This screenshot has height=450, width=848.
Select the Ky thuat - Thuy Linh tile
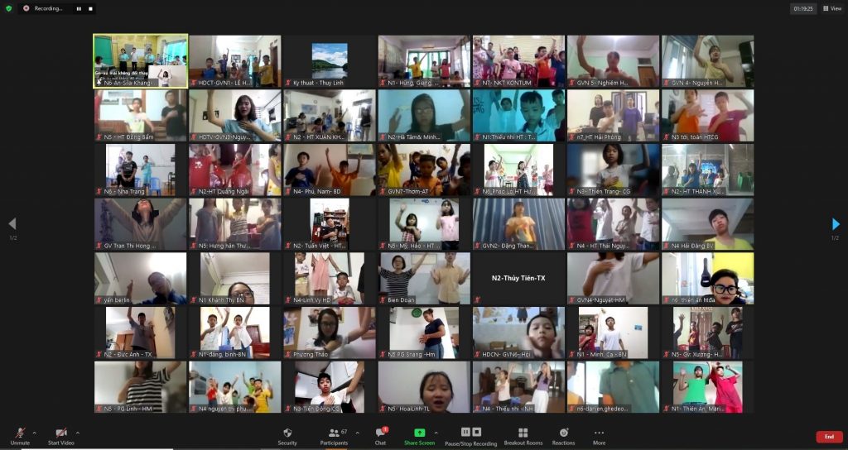(x=330, y=61)
